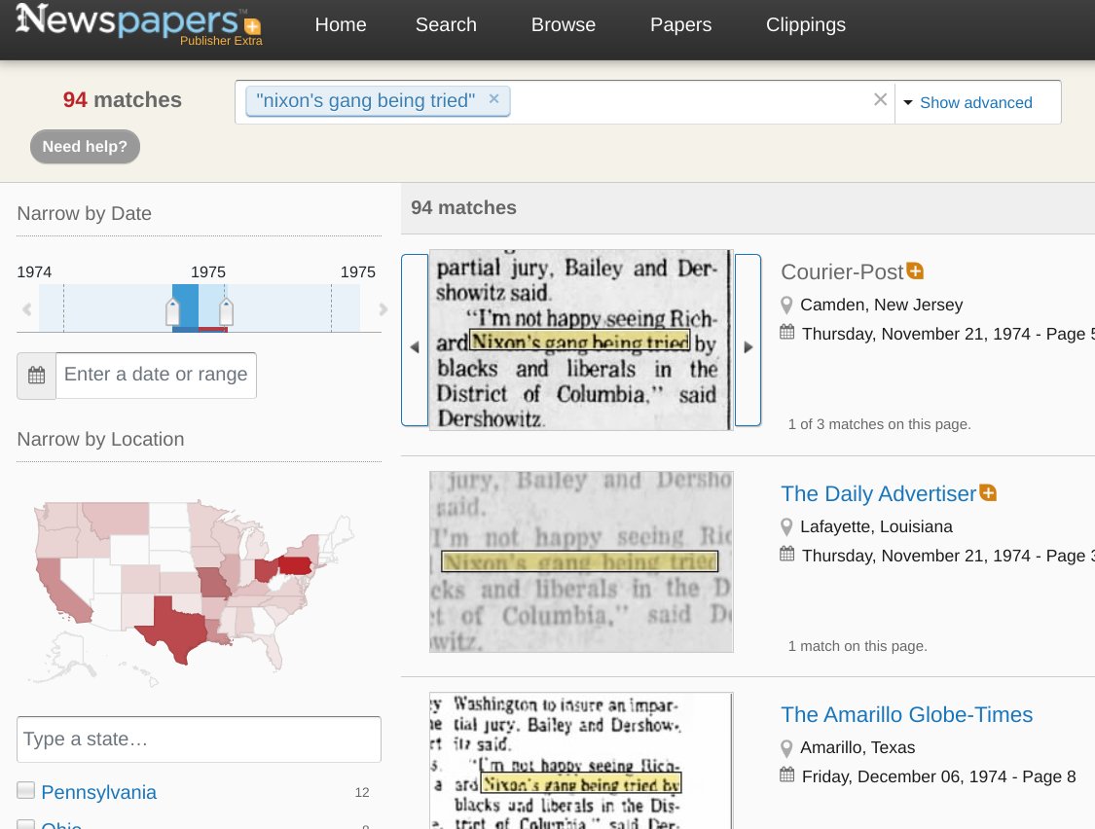Click the Publisher Extra badge beside Courier-Post
1095x829 pixels.
(915, 270)
